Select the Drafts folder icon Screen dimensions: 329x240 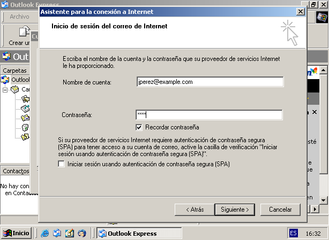[25, 136]
